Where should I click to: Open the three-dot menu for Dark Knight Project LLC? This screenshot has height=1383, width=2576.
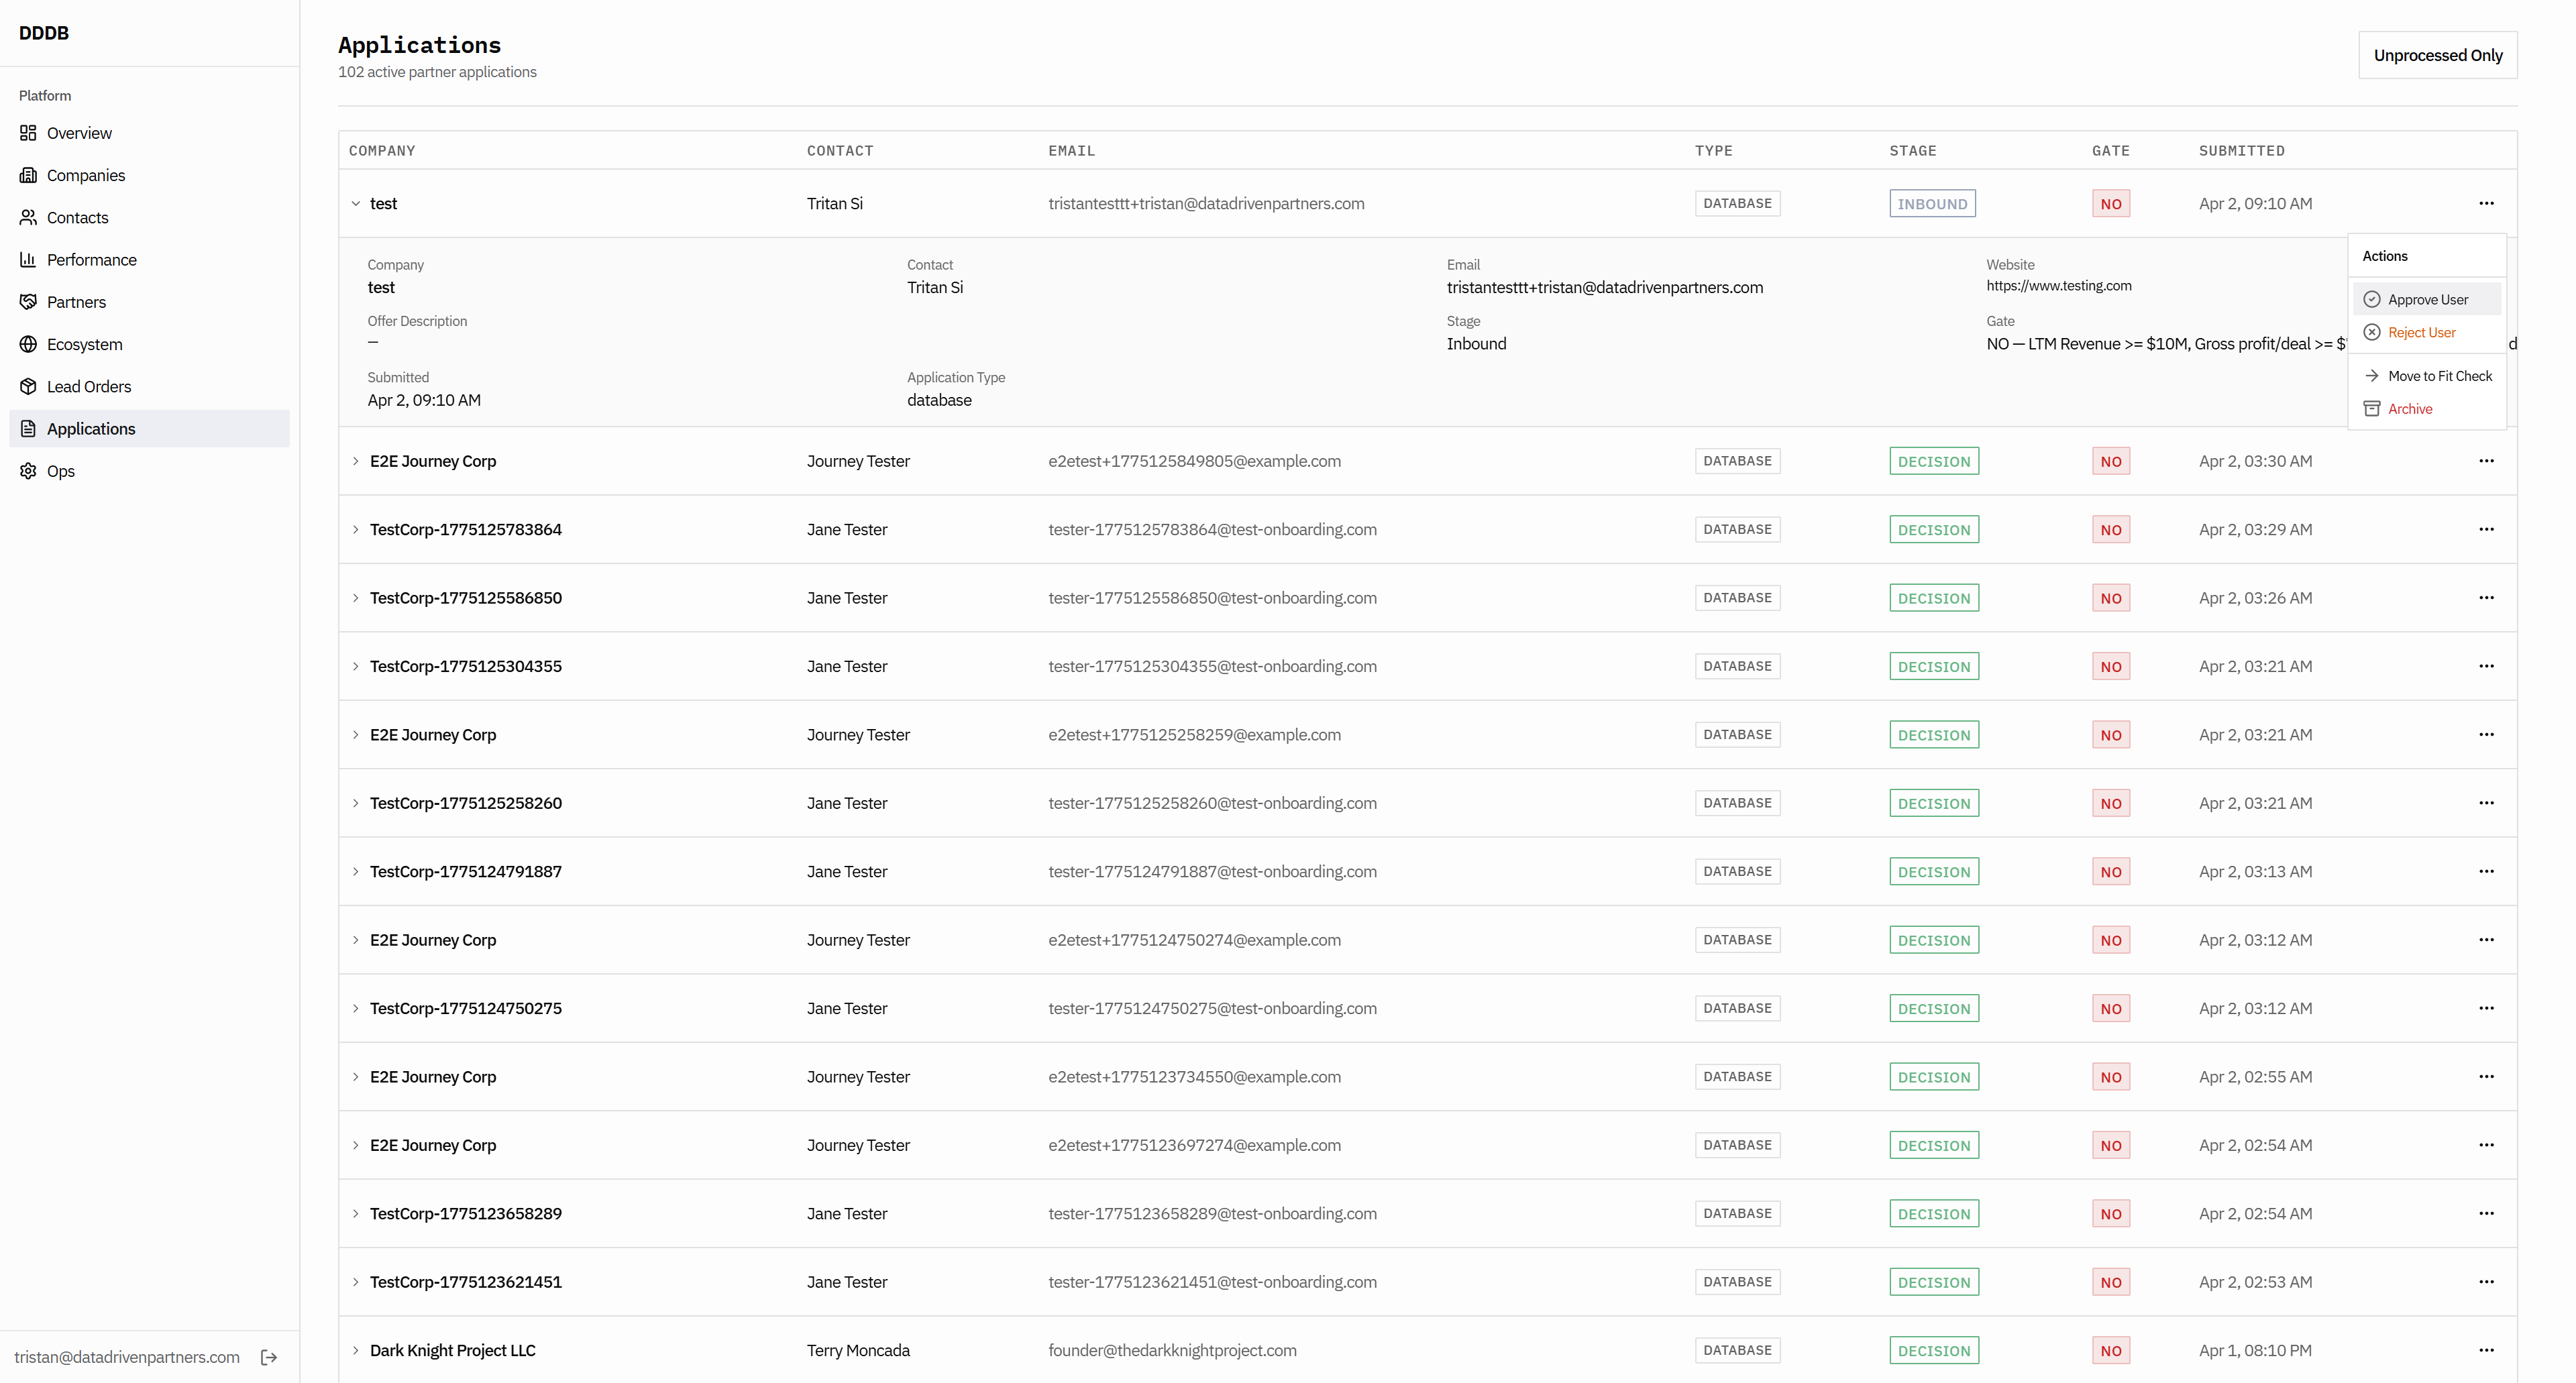(2486, 1350)
